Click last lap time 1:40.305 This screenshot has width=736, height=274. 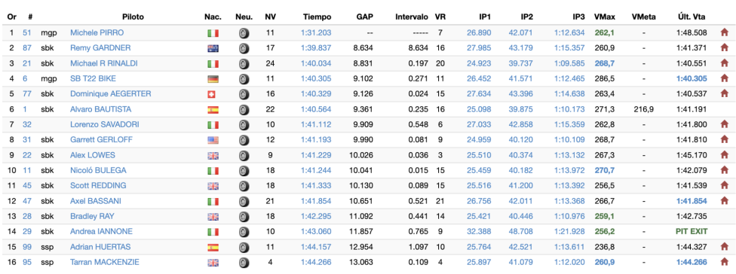(x=692, y=79)
